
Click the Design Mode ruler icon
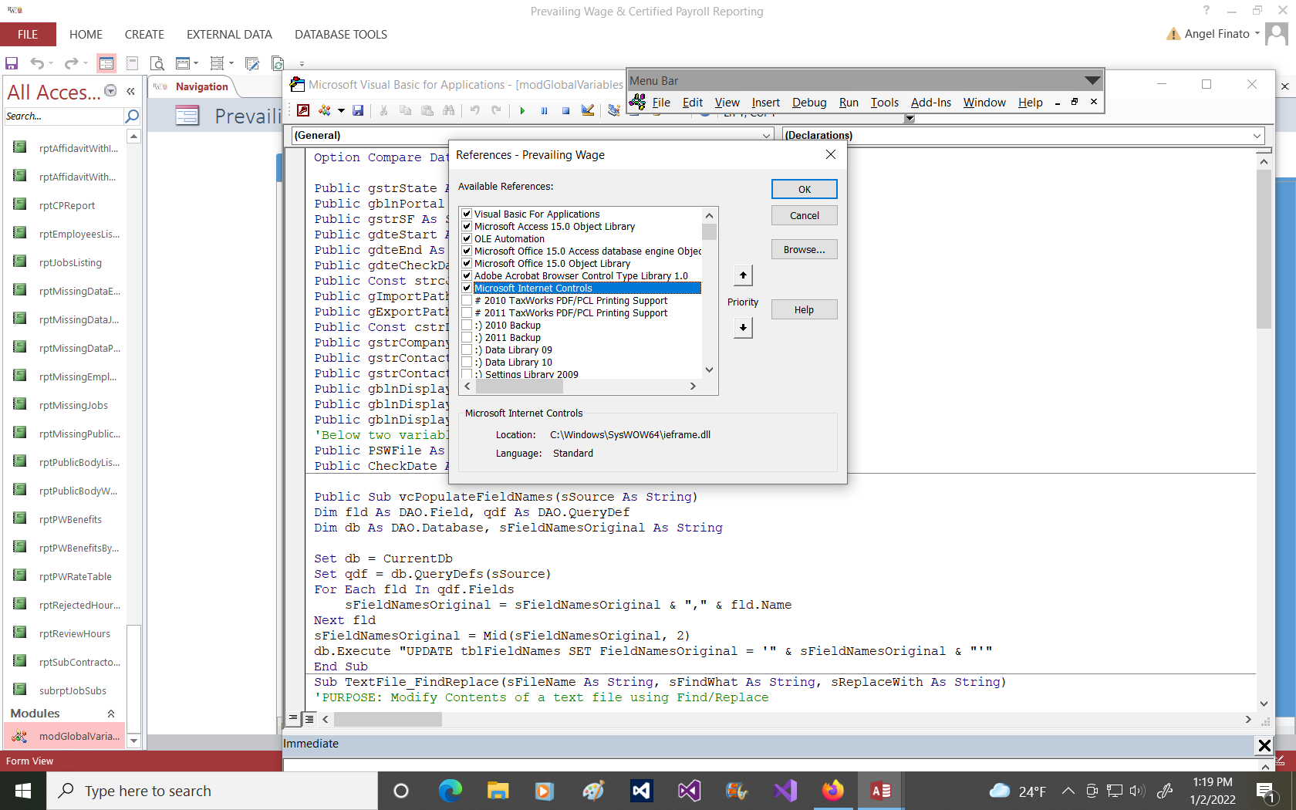point(588,110)
